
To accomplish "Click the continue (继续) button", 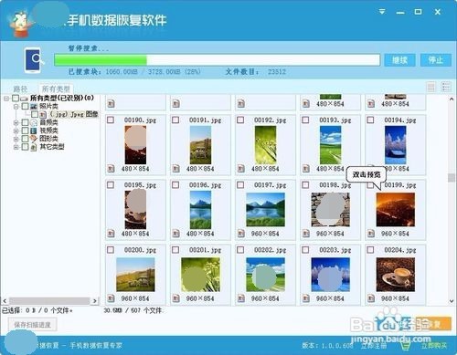I will [399, 60].
